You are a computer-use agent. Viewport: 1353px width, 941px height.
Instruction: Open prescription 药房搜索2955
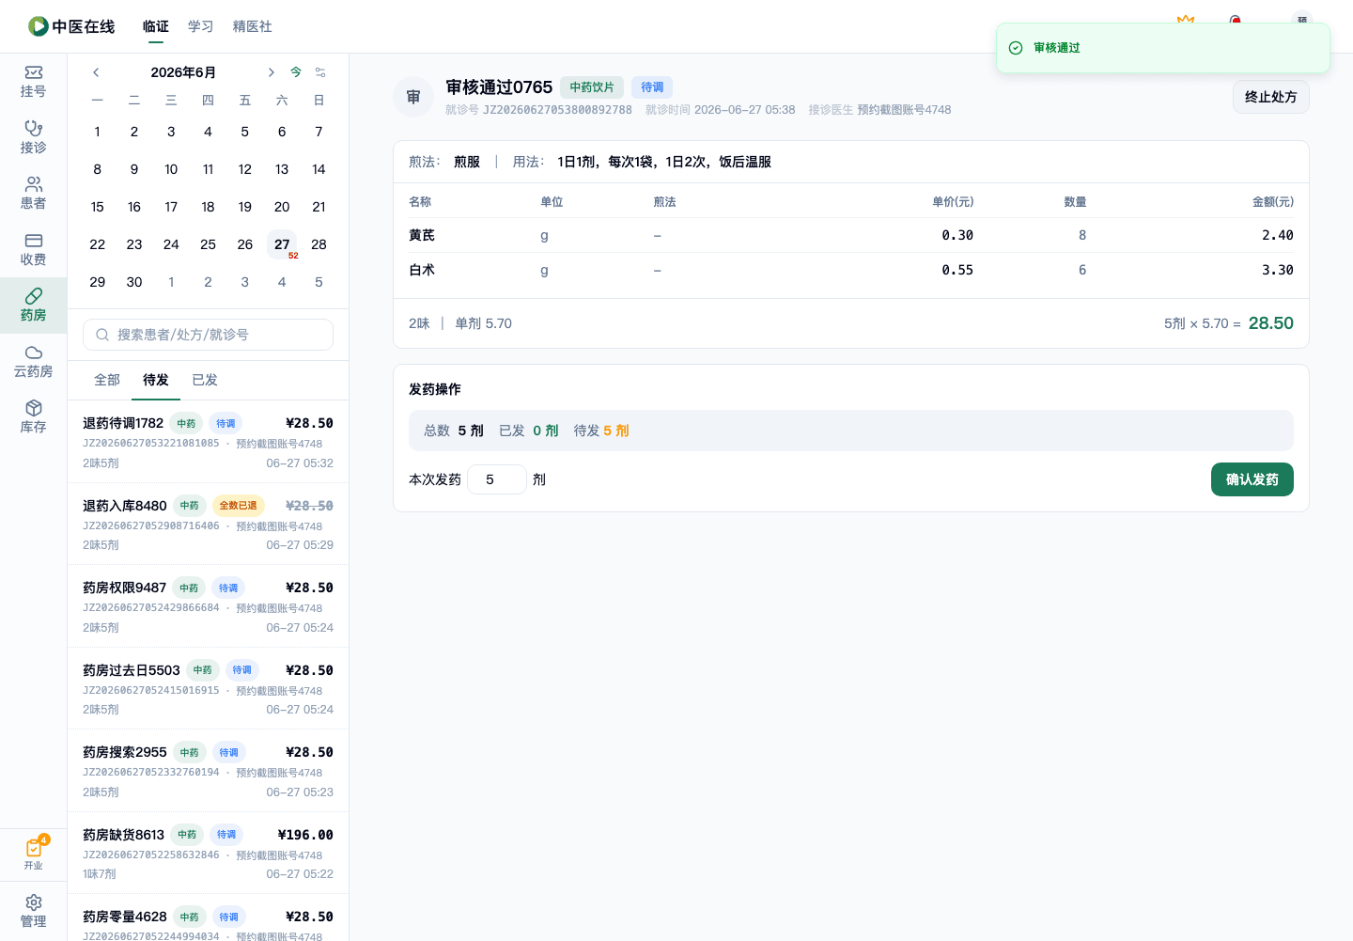pos(208,771)
